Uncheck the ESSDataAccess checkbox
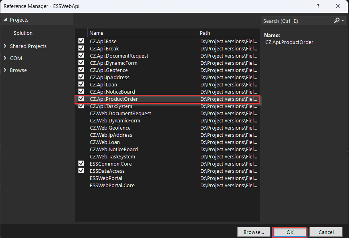Screen dimensions: 349x238 [x=81, y=171]
